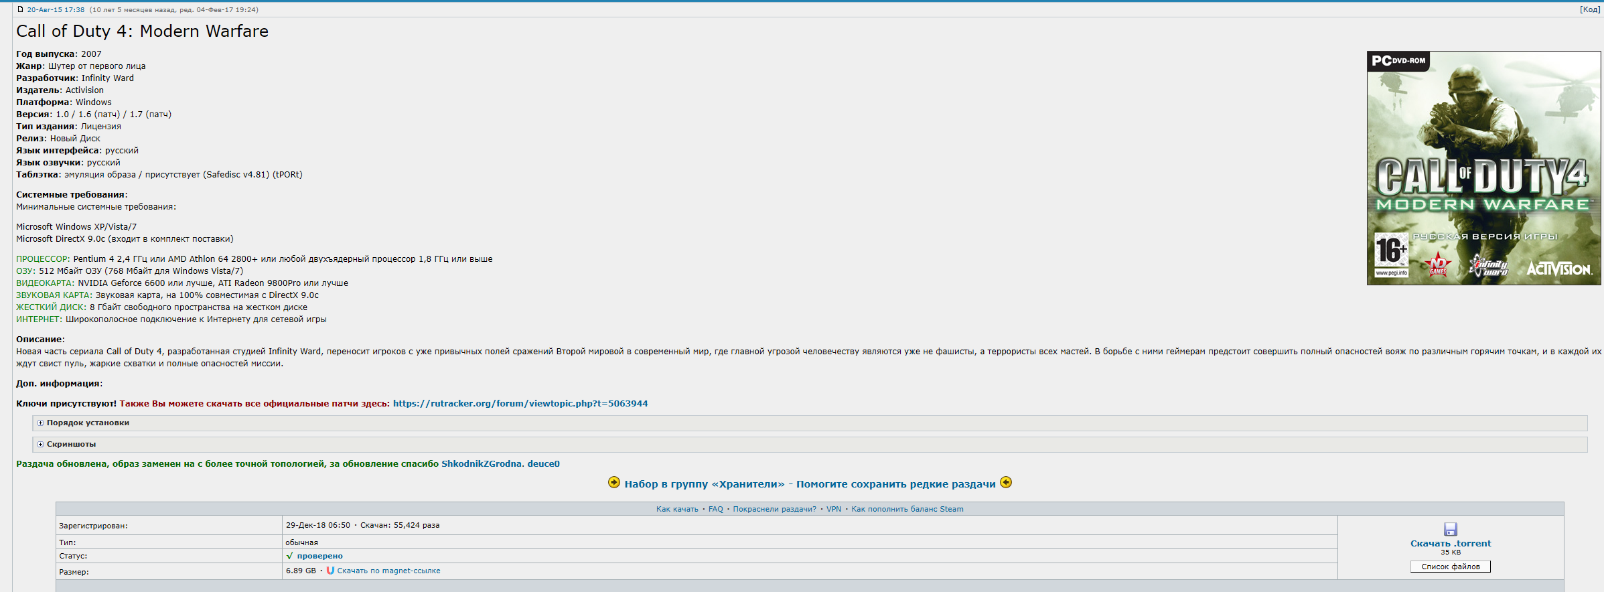Click the green «ЖЕСТКИЙ ДИСК:» label
Image resolution: width=1604 pixels, height=592 pixels.
click(x=52, y=307)
